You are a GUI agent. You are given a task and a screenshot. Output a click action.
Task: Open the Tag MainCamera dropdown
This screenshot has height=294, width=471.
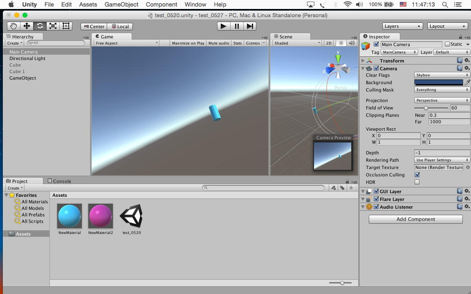click(399, 52)
